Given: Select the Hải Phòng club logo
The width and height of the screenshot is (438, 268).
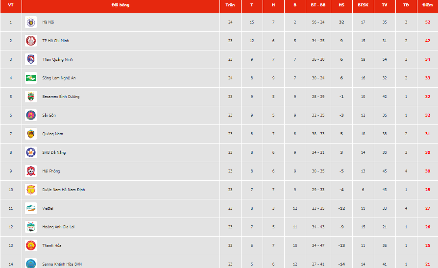Looking at the screenshot, I should pyautogui.click(x=31, y=171).
